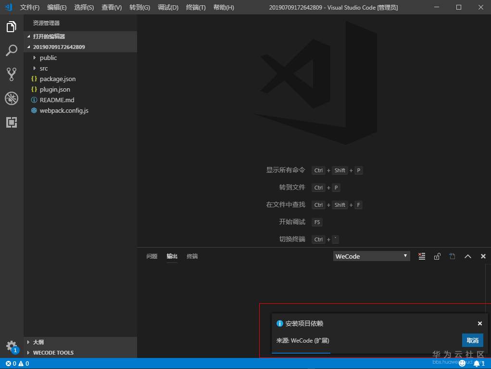Open the 调试(D) menu
Image resolution: width=491 pixels, height=369 pixels.
168,7
